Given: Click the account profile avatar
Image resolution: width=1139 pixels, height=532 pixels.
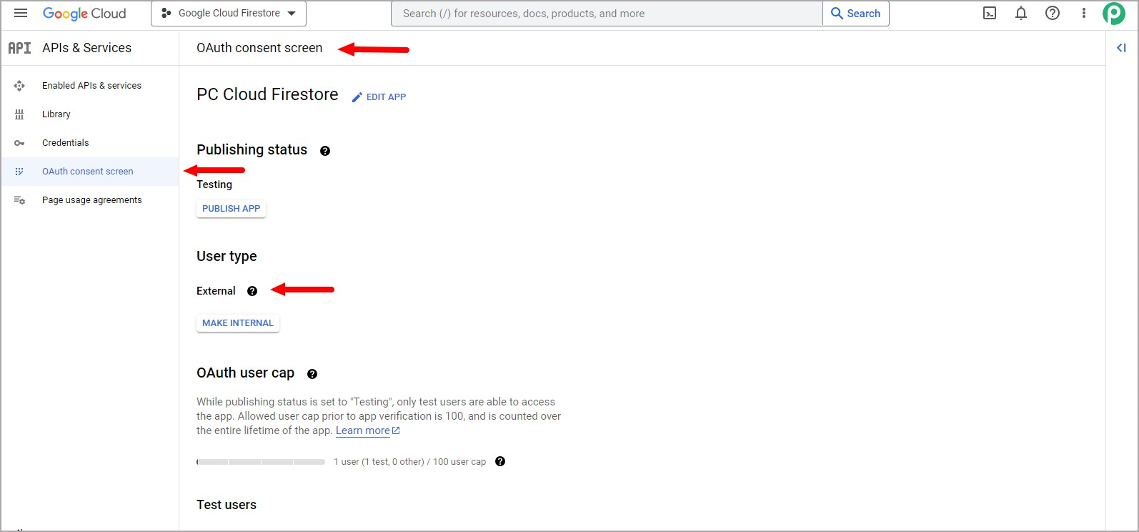Looking at the screenshot, I should [x=1114, y=14].
